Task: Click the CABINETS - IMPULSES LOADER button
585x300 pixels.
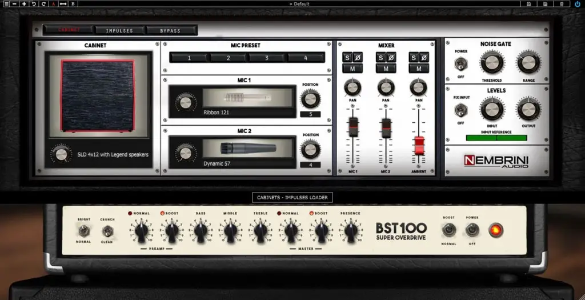Action: [292, 197]
